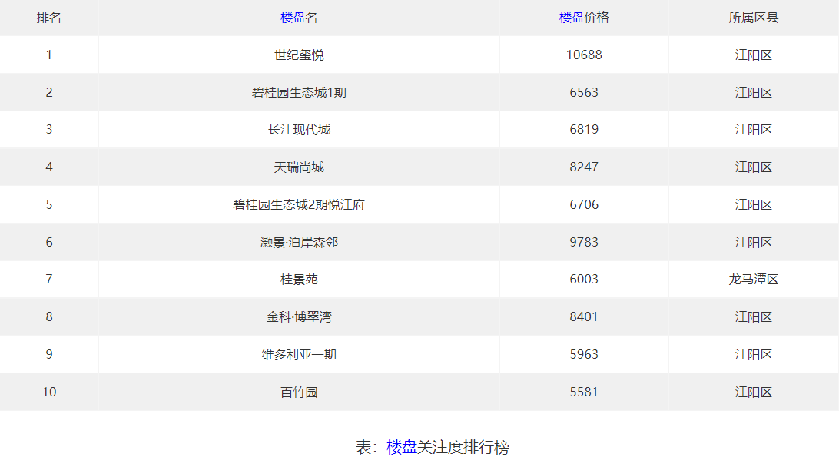Select 灏景·泊岸森邻 property name
This screenshot has height=467, width=839.
tap(299, 242)
